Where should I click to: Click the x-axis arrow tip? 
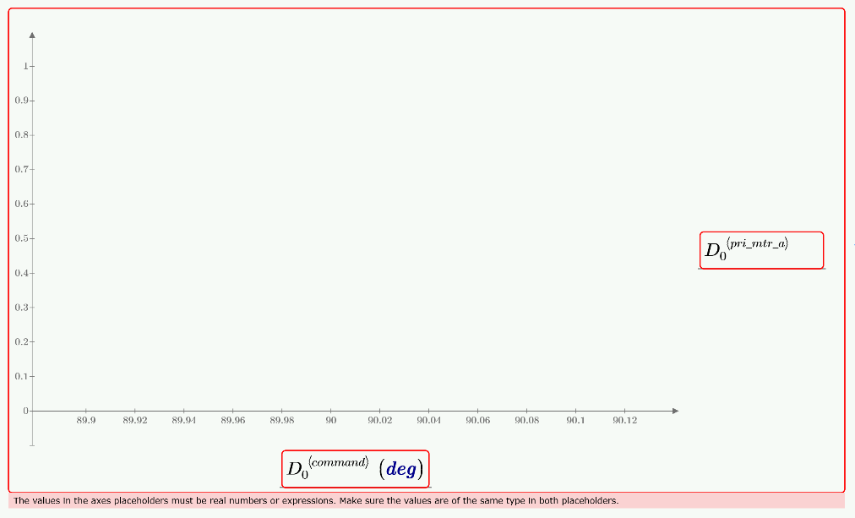click(x=675, y=411)
